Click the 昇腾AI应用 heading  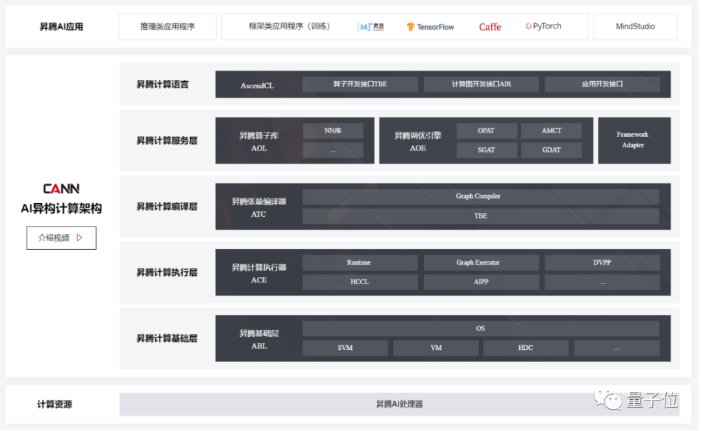pyautogui.click(x=61, y=27)
